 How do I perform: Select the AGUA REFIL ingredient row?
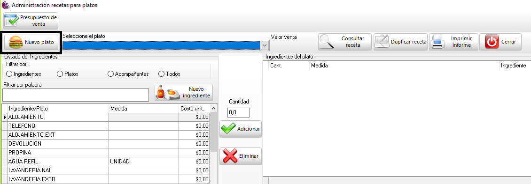(106, 162)
